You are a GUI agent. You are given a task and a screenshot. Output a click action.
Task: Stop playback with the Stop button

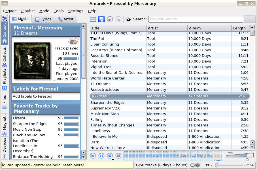tap(110, 156)
